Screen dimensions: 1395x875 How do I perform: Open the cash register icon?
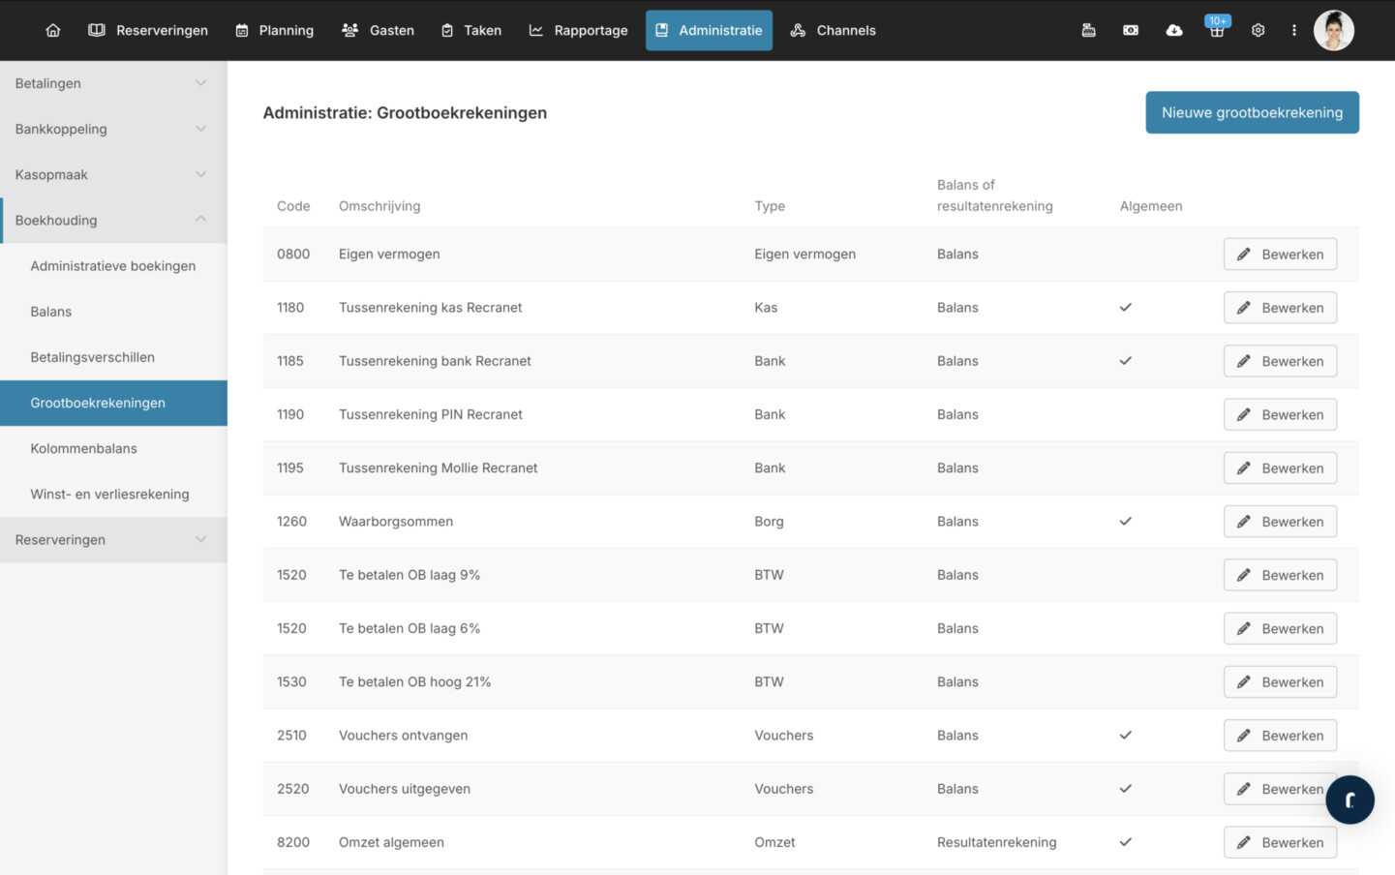pyautogui.click(x=1088, y=30)
